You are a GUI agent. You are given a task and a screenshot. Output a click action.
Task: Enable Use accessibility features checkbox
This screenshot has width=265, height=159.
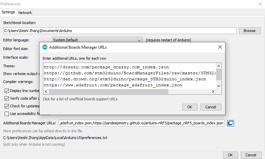tap(7, 114)
